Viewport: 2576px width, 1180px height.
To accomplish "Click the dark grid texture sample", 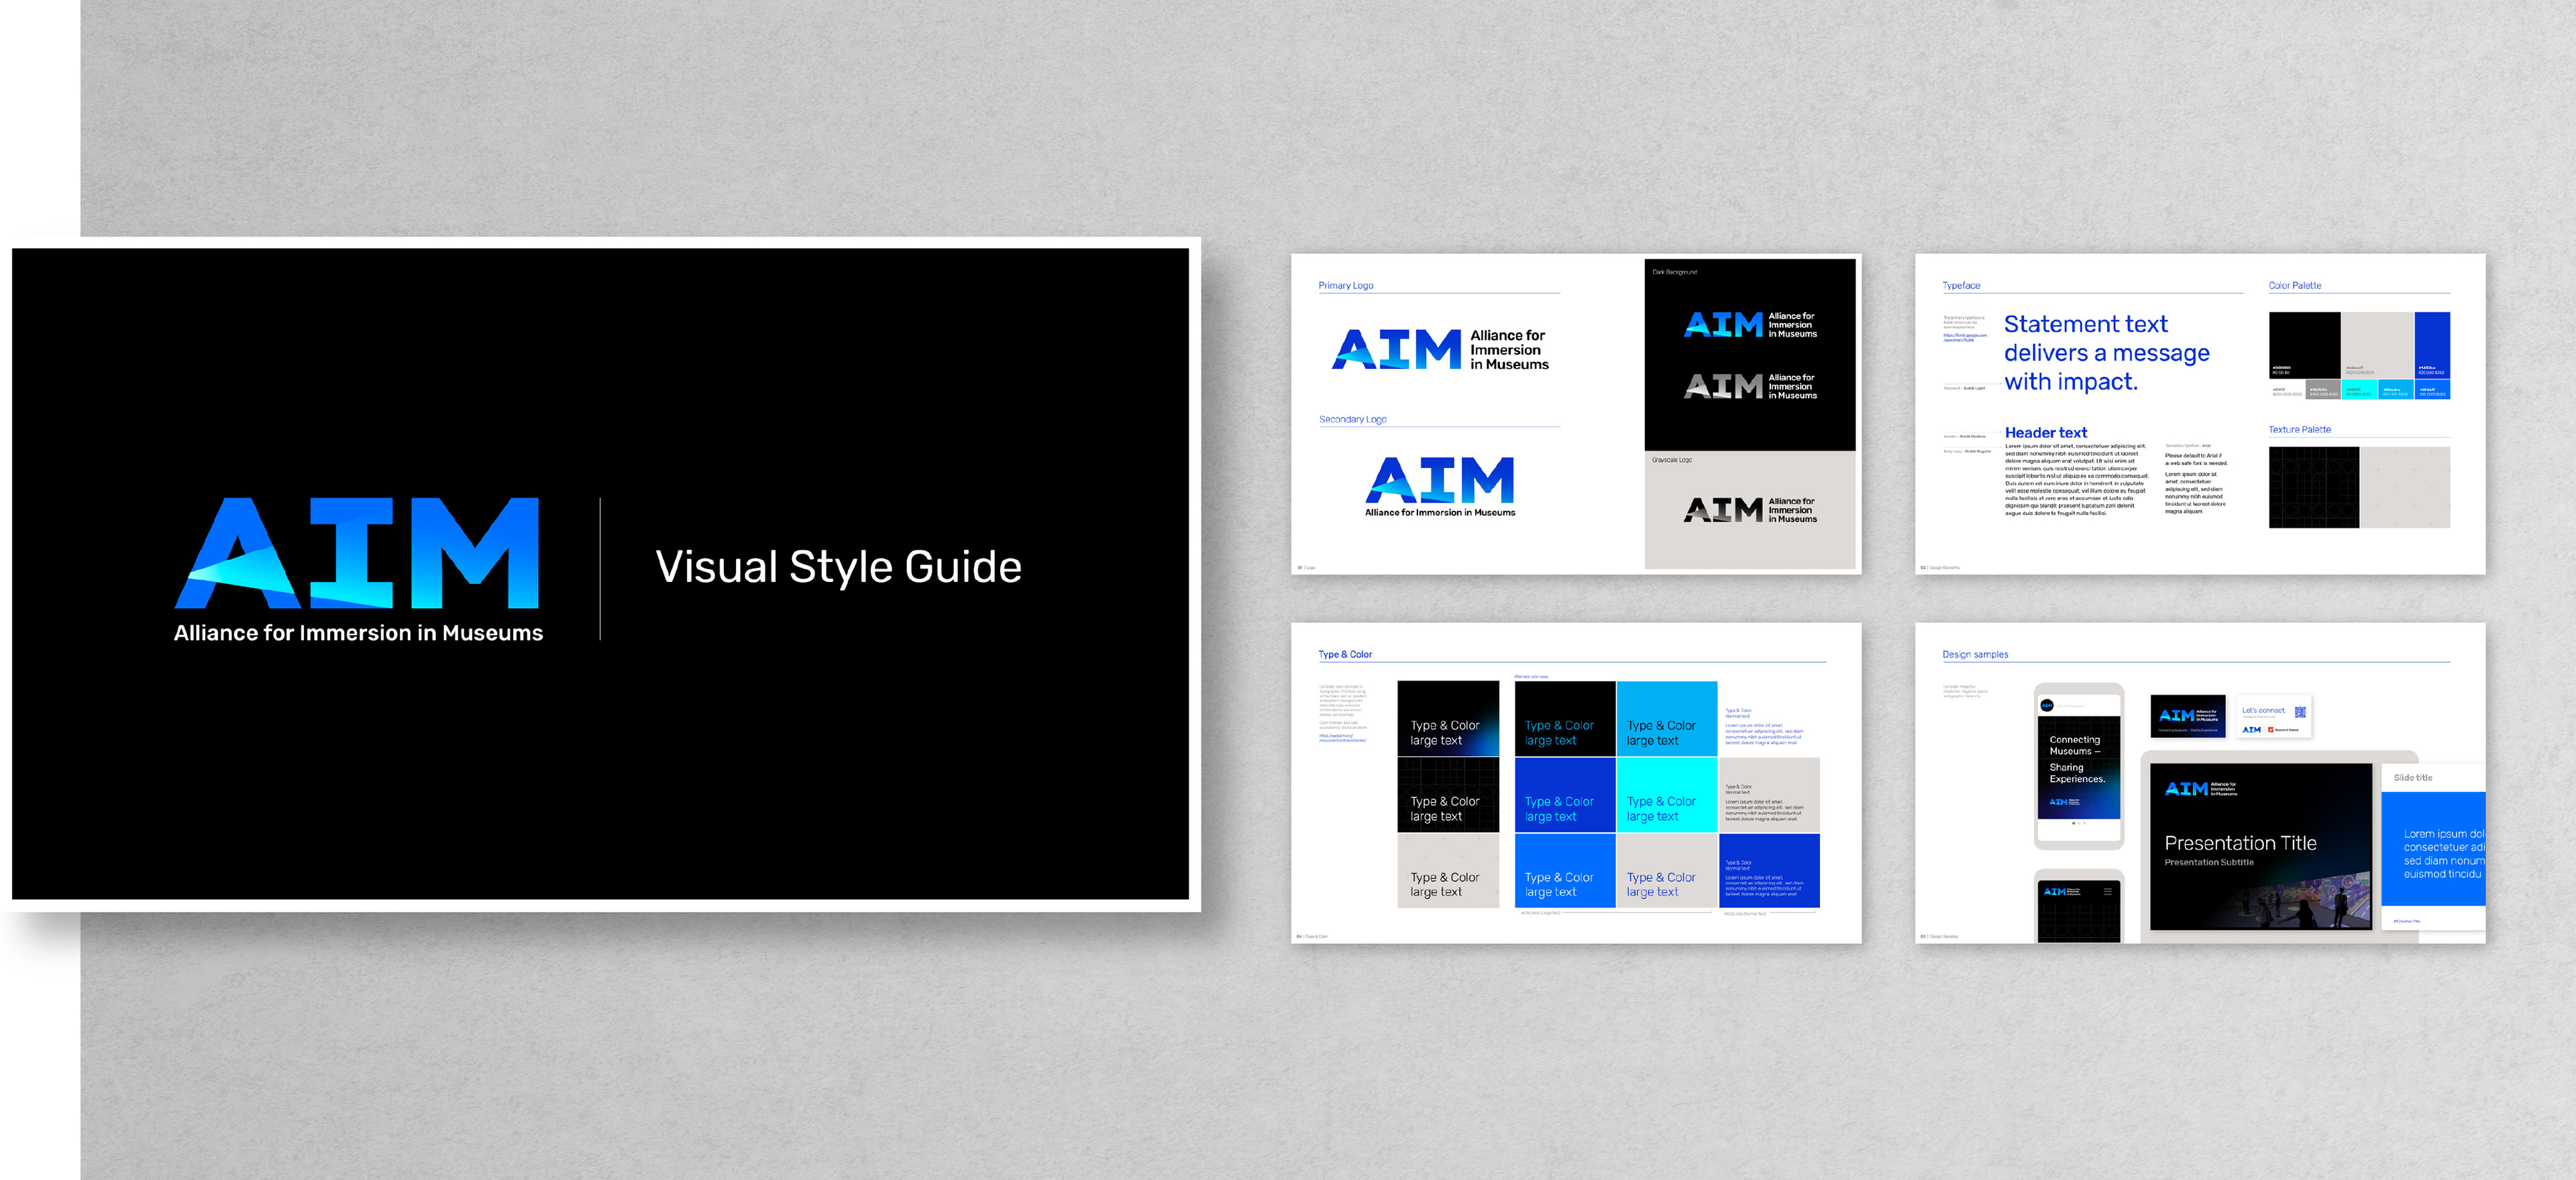I will click(2313, 487).
